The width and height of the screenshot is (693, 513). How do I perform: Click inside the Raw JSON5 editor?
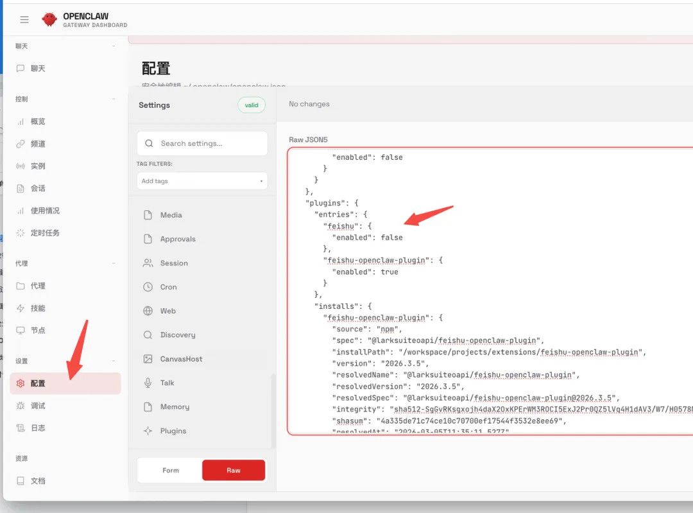(490, 291)
